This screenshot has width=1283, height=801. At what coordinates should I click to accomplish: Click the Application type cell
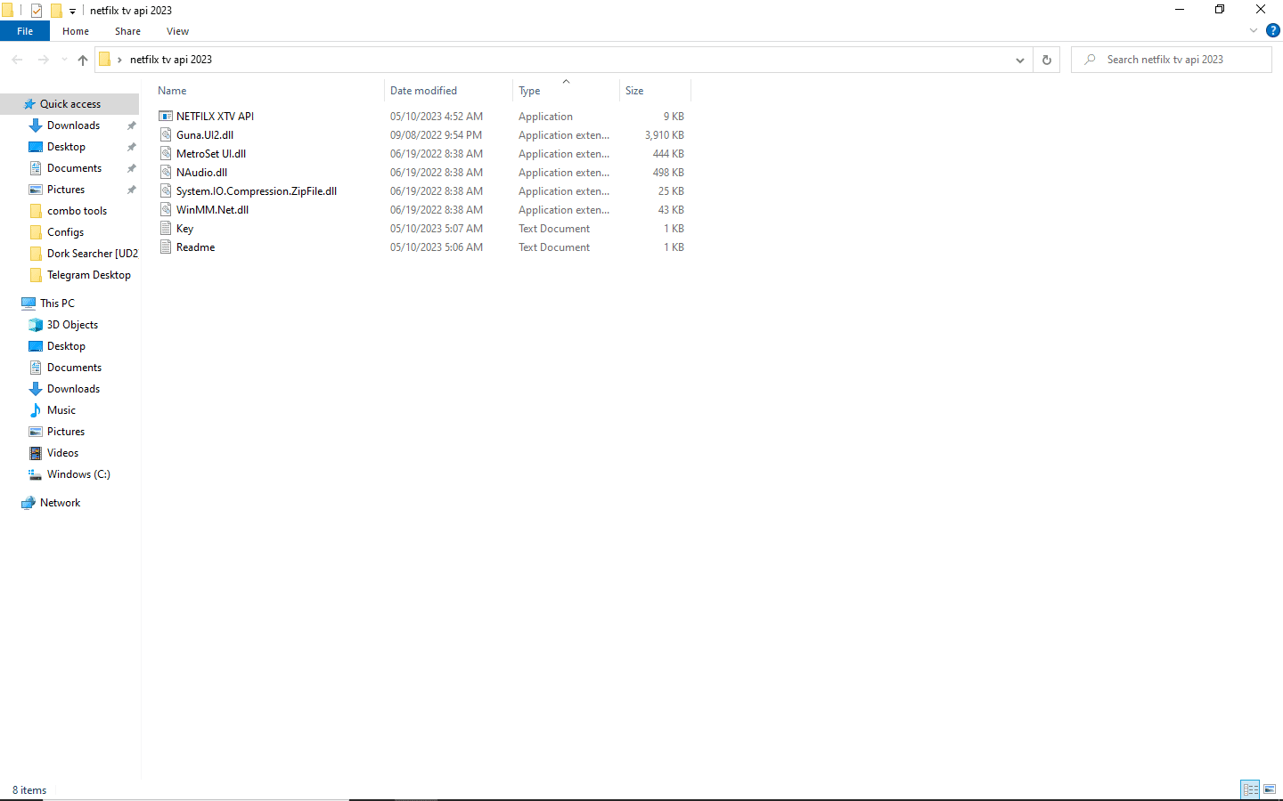[x=545, y=117]
